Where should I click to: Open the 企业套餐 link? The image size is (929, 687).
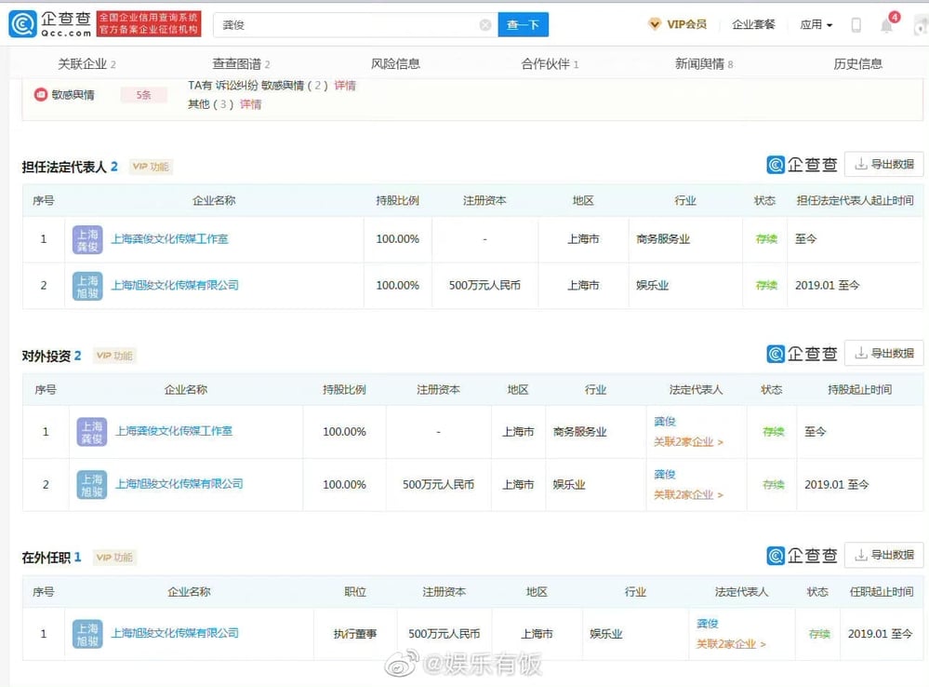(x=753, y=24)
